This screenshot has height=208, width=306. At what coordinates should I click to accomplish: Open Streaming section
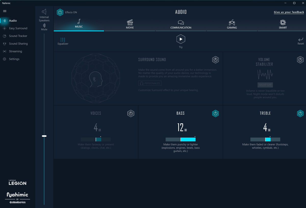click(15, 51)
